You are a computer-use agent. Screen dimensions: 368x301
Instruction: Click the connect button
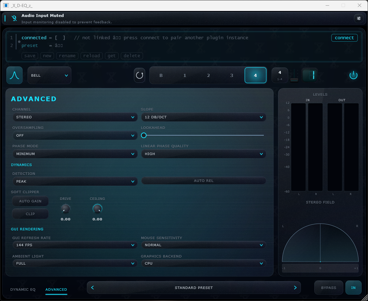344,38
